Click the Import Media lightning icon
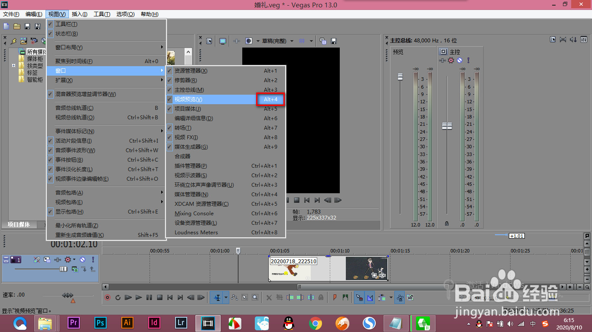 (13, 41)
